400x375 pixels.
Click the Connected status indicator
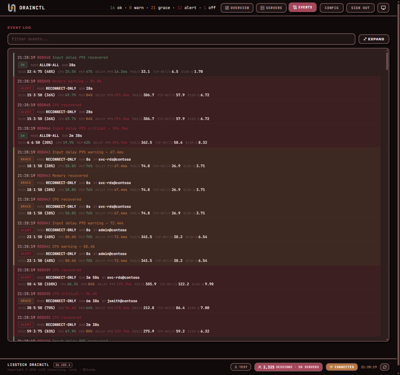point(342,367)
